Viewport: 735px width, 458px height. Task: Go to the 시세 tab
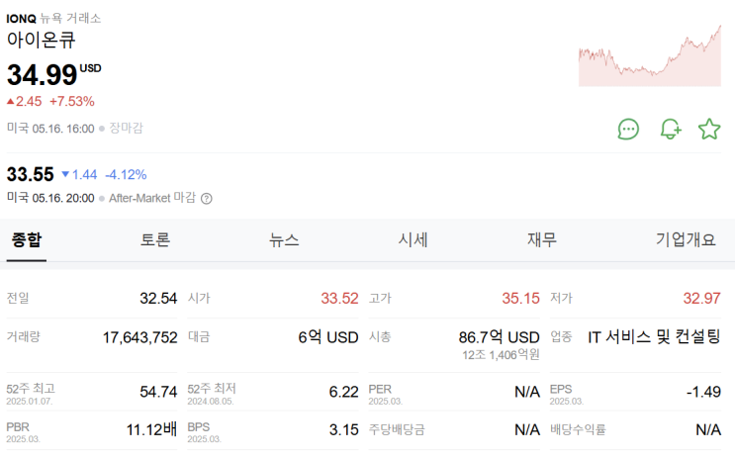click(413, 240)
